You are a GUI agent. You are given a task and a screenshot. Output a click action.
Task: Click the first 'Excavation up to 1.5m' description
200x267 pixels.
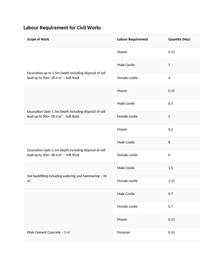pyautogui.click(x=66, y=75)
